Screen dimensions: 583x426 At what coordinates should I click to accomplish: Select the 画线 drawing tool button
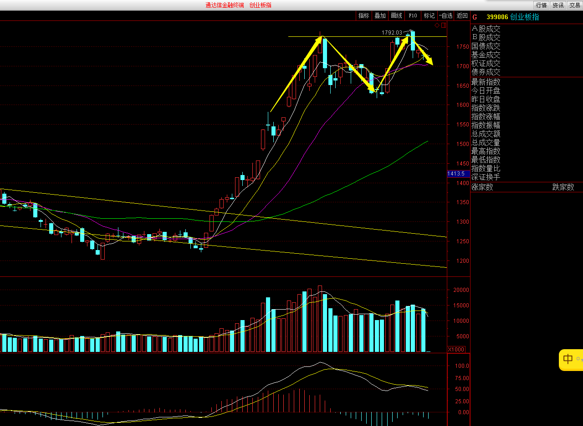[396, 15]
